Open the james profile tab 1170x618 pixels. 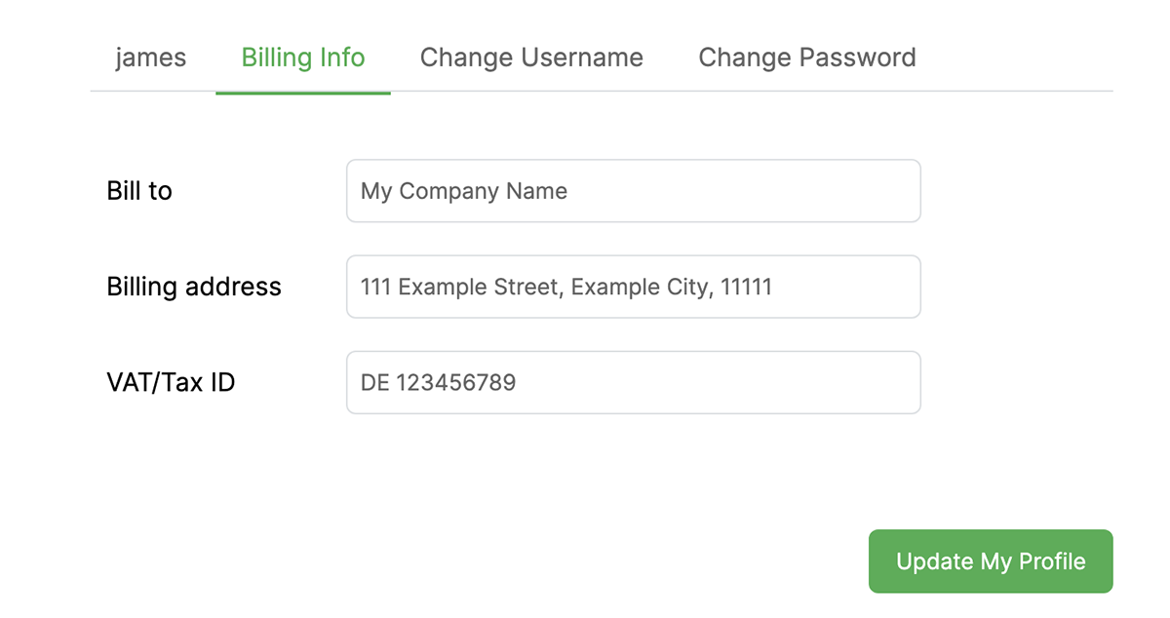point(150,58)
